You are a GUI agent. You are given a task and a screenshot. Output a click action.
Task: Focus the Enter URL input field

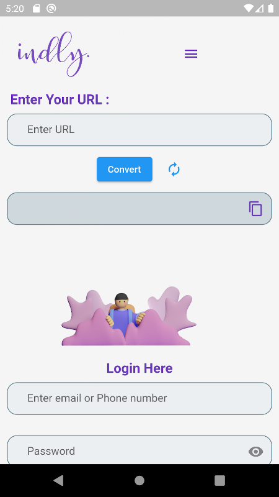(x=139, y=130)
